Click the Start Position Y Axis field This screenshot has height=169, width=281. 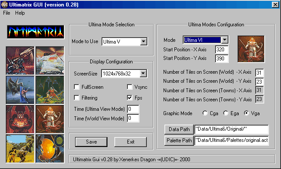click(222, 59)
